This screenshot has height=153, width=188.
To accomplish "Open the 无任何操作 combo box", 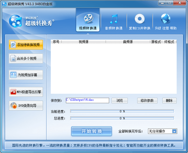I will [160, 131].
